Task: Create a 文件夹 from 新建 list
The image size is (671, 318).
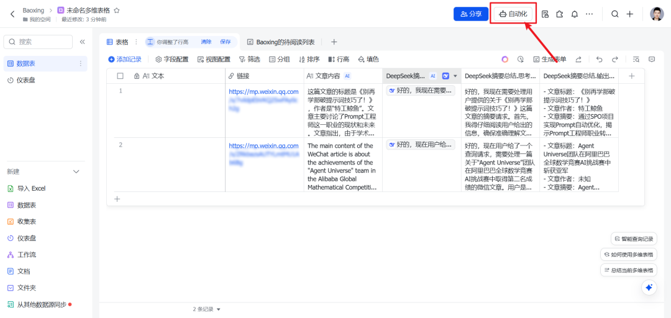Action: pyautogui.click(x=22, y=288)
